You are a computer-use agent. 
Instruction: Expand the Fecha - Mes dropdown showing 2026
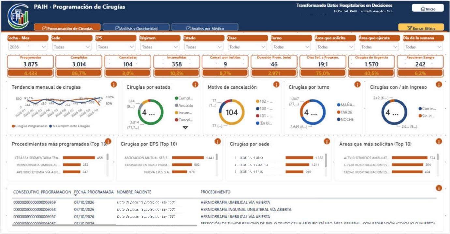pos(28,47)
